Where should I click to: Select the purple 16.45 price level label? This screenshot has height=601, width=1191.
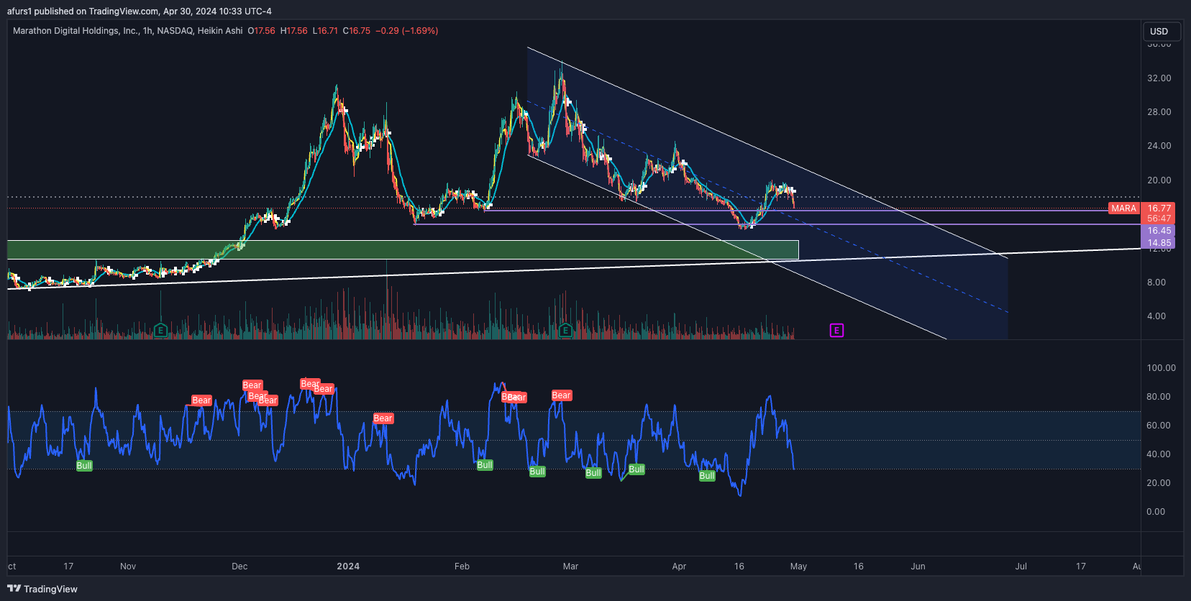tap(1159, 231)
